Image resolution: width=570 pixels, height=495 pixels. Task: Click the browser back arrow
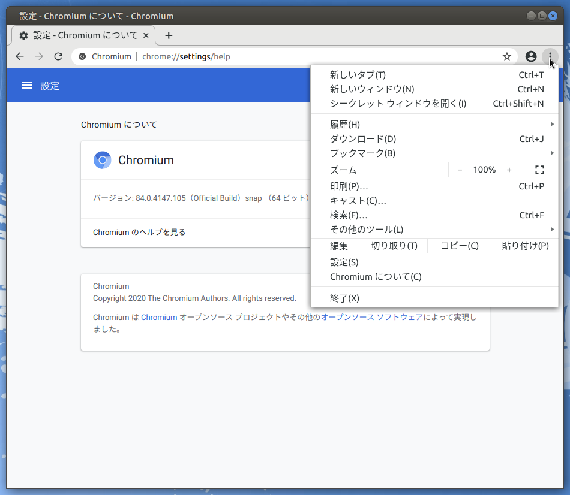[x=20, y=56]
